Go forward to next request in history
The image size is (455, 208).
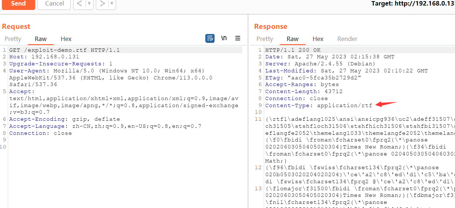click(102, 4)
